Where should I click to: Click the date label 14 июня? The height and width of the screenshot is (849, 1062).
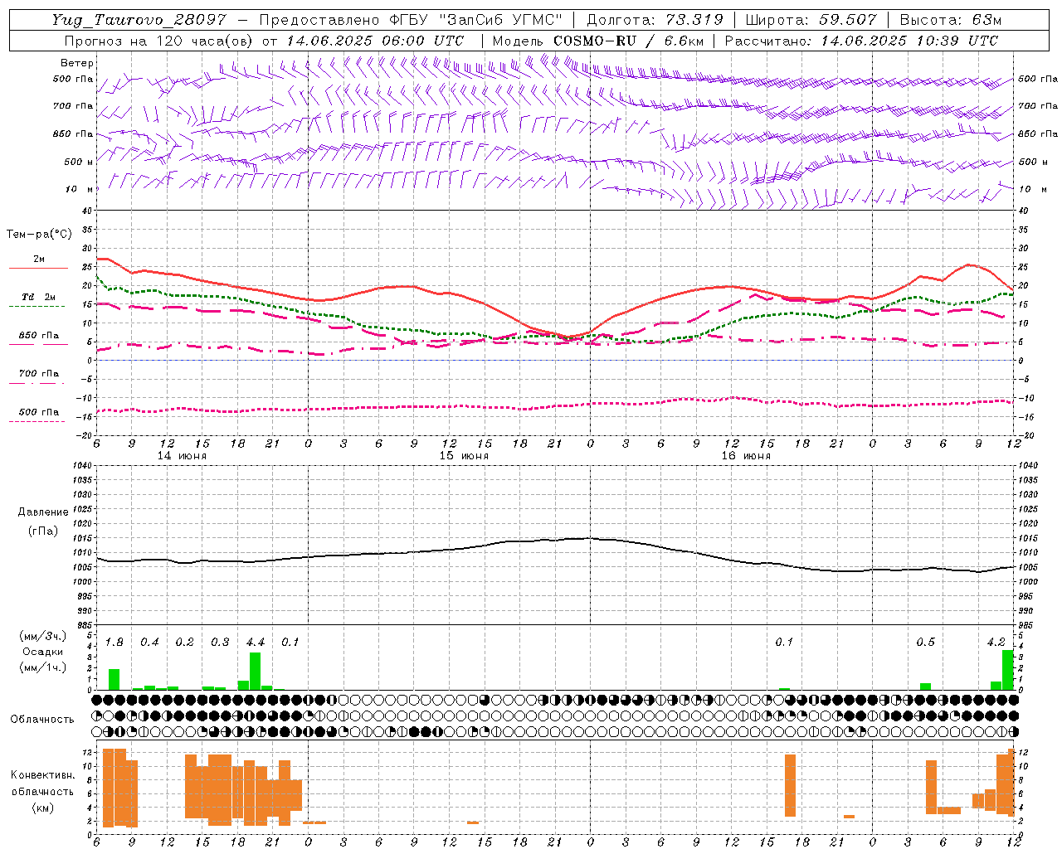pyautogui.click(x=182, y=456)
